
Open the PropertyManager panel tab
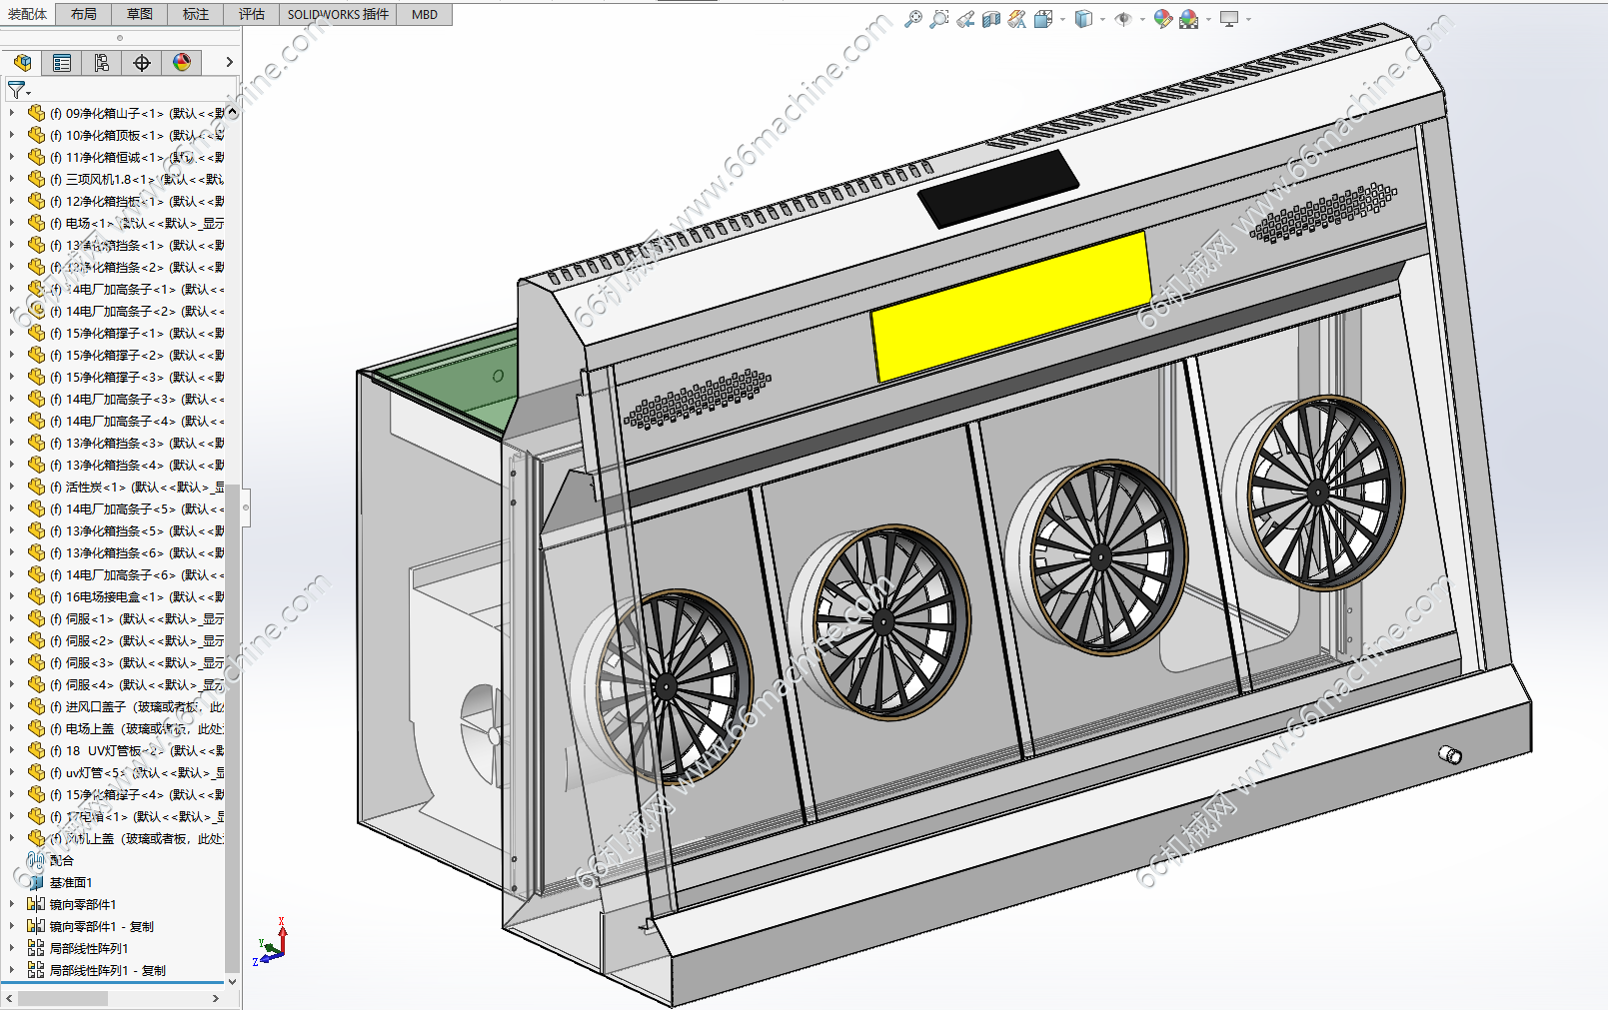coord(62,63)
